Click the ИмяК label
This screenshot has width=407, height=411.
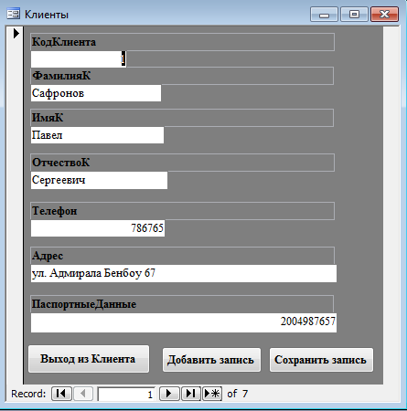pos(182,118)
